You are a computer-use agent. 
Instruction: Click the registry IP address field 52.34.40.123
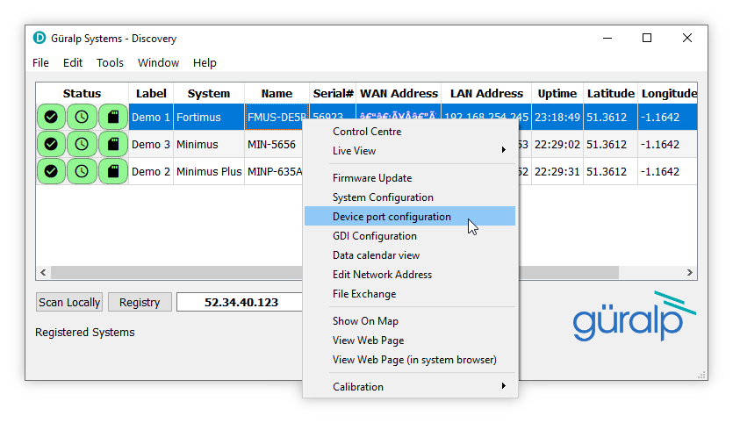click(x=241, y=303)
